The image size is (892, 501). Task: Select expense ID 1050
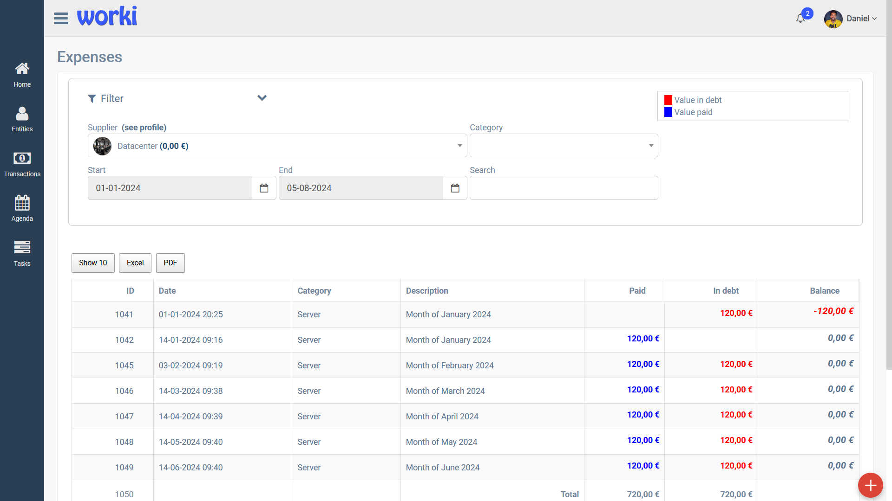(x=124, y=495)
